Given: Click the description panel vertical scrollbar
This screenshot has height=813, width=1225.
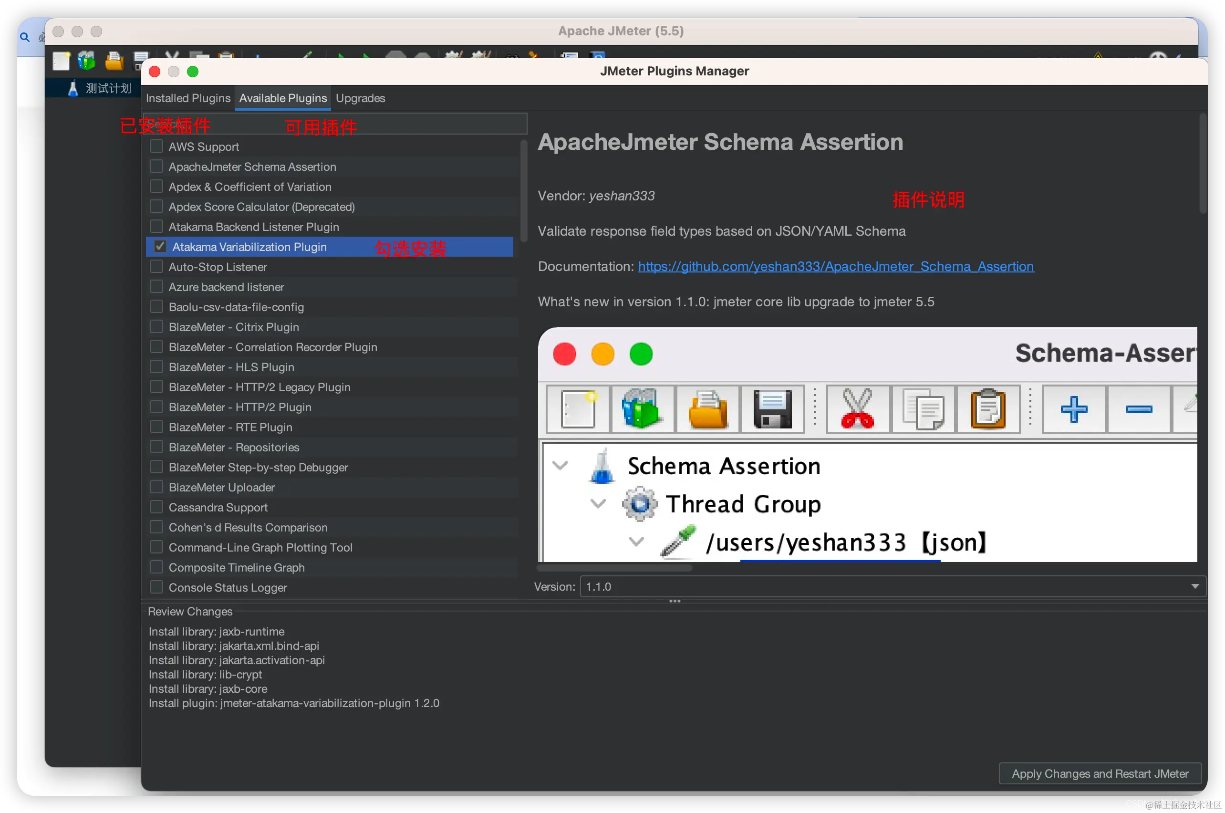Looking at the screenshot, I should click(x=1202, y=163).
